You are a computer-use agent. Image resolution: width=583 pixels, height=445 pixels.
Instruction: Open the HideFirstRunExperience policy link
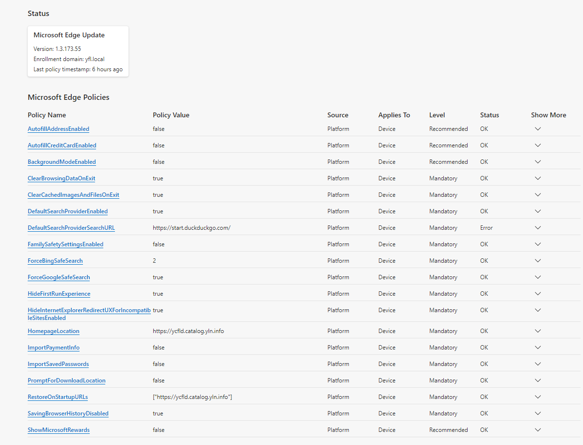[59, 294]
